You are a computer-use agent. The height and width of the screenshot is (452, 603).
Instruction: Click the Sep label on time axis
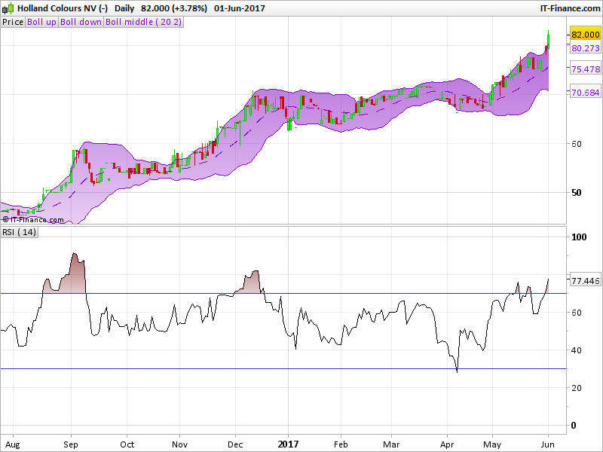pyautogui.click(x=71, y=444)
